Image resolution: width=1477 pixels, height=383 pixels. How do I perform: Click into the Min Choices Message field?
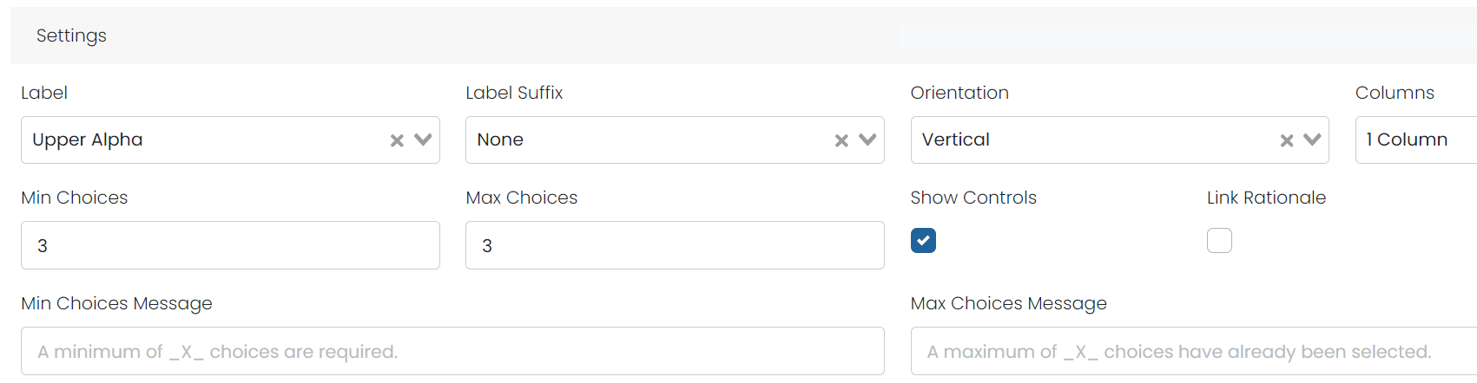click(x=452, y=351)
